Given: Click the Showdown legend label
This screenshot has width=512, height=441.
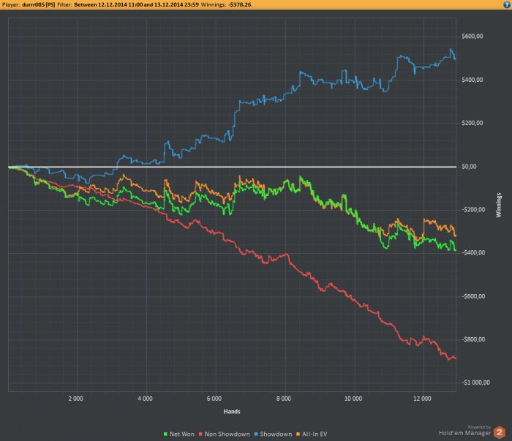Looking at the screenshot, I should tap(276, 434).
